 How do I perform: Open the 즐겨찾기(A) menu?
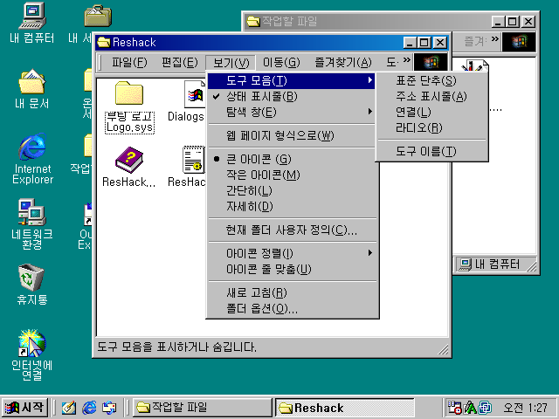(343, 63)
